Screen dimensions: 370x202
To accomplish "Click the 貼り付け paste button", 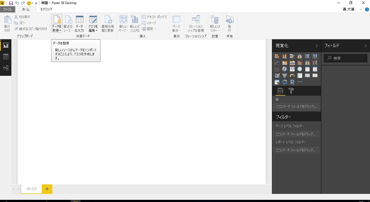I will coord(7,24).
